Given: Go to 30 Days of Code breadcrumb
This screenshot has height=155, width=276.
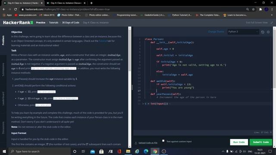Looking at the screenshot, I should tap(71, 22).
